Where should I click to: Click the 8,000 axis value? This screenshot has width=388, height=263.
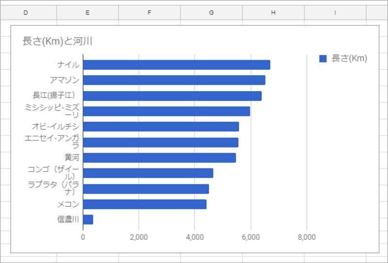pos(307,237)
